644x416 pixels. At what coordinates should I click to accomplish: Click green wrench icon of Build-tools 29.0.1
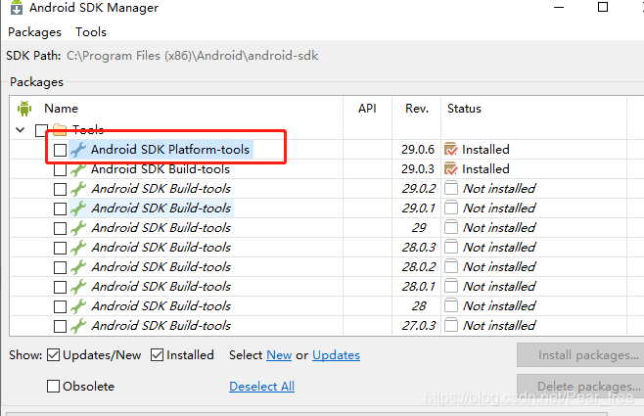77,208
